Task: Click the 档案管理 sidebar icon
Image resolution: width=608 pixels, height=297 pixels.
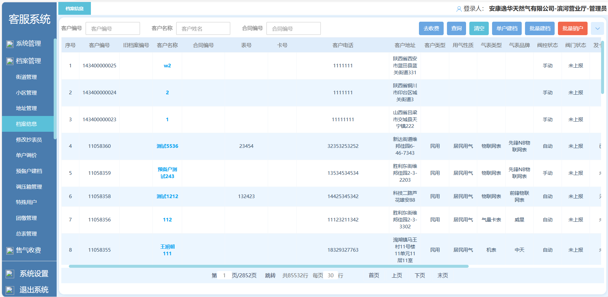Action: 10,61
